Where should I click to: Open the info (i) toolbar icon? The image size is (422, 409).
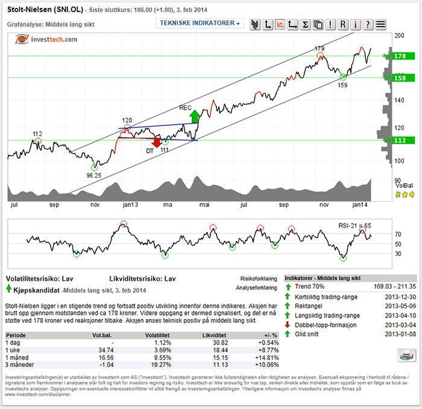(x=356, y=24)
